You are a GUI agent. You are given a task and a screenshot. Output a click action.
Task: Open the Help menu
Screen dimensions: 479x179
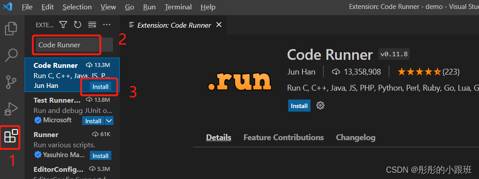coord(208,7)
